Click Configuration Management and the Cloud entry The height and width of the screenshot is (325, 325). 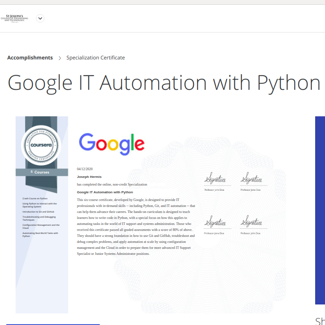(x=41, y=226)
